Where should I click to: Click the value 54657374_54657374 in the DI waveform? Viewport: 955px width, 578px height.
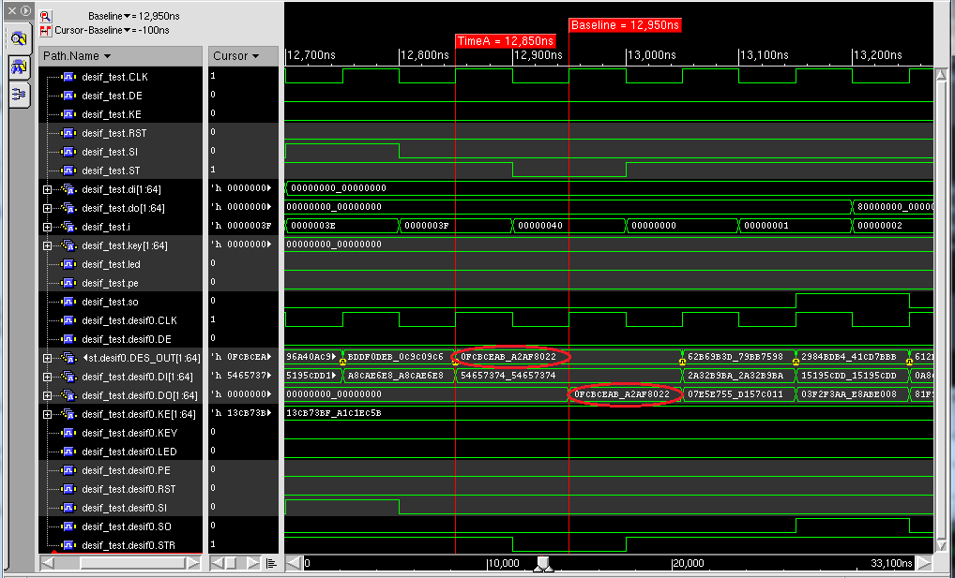tap(508, 376)
